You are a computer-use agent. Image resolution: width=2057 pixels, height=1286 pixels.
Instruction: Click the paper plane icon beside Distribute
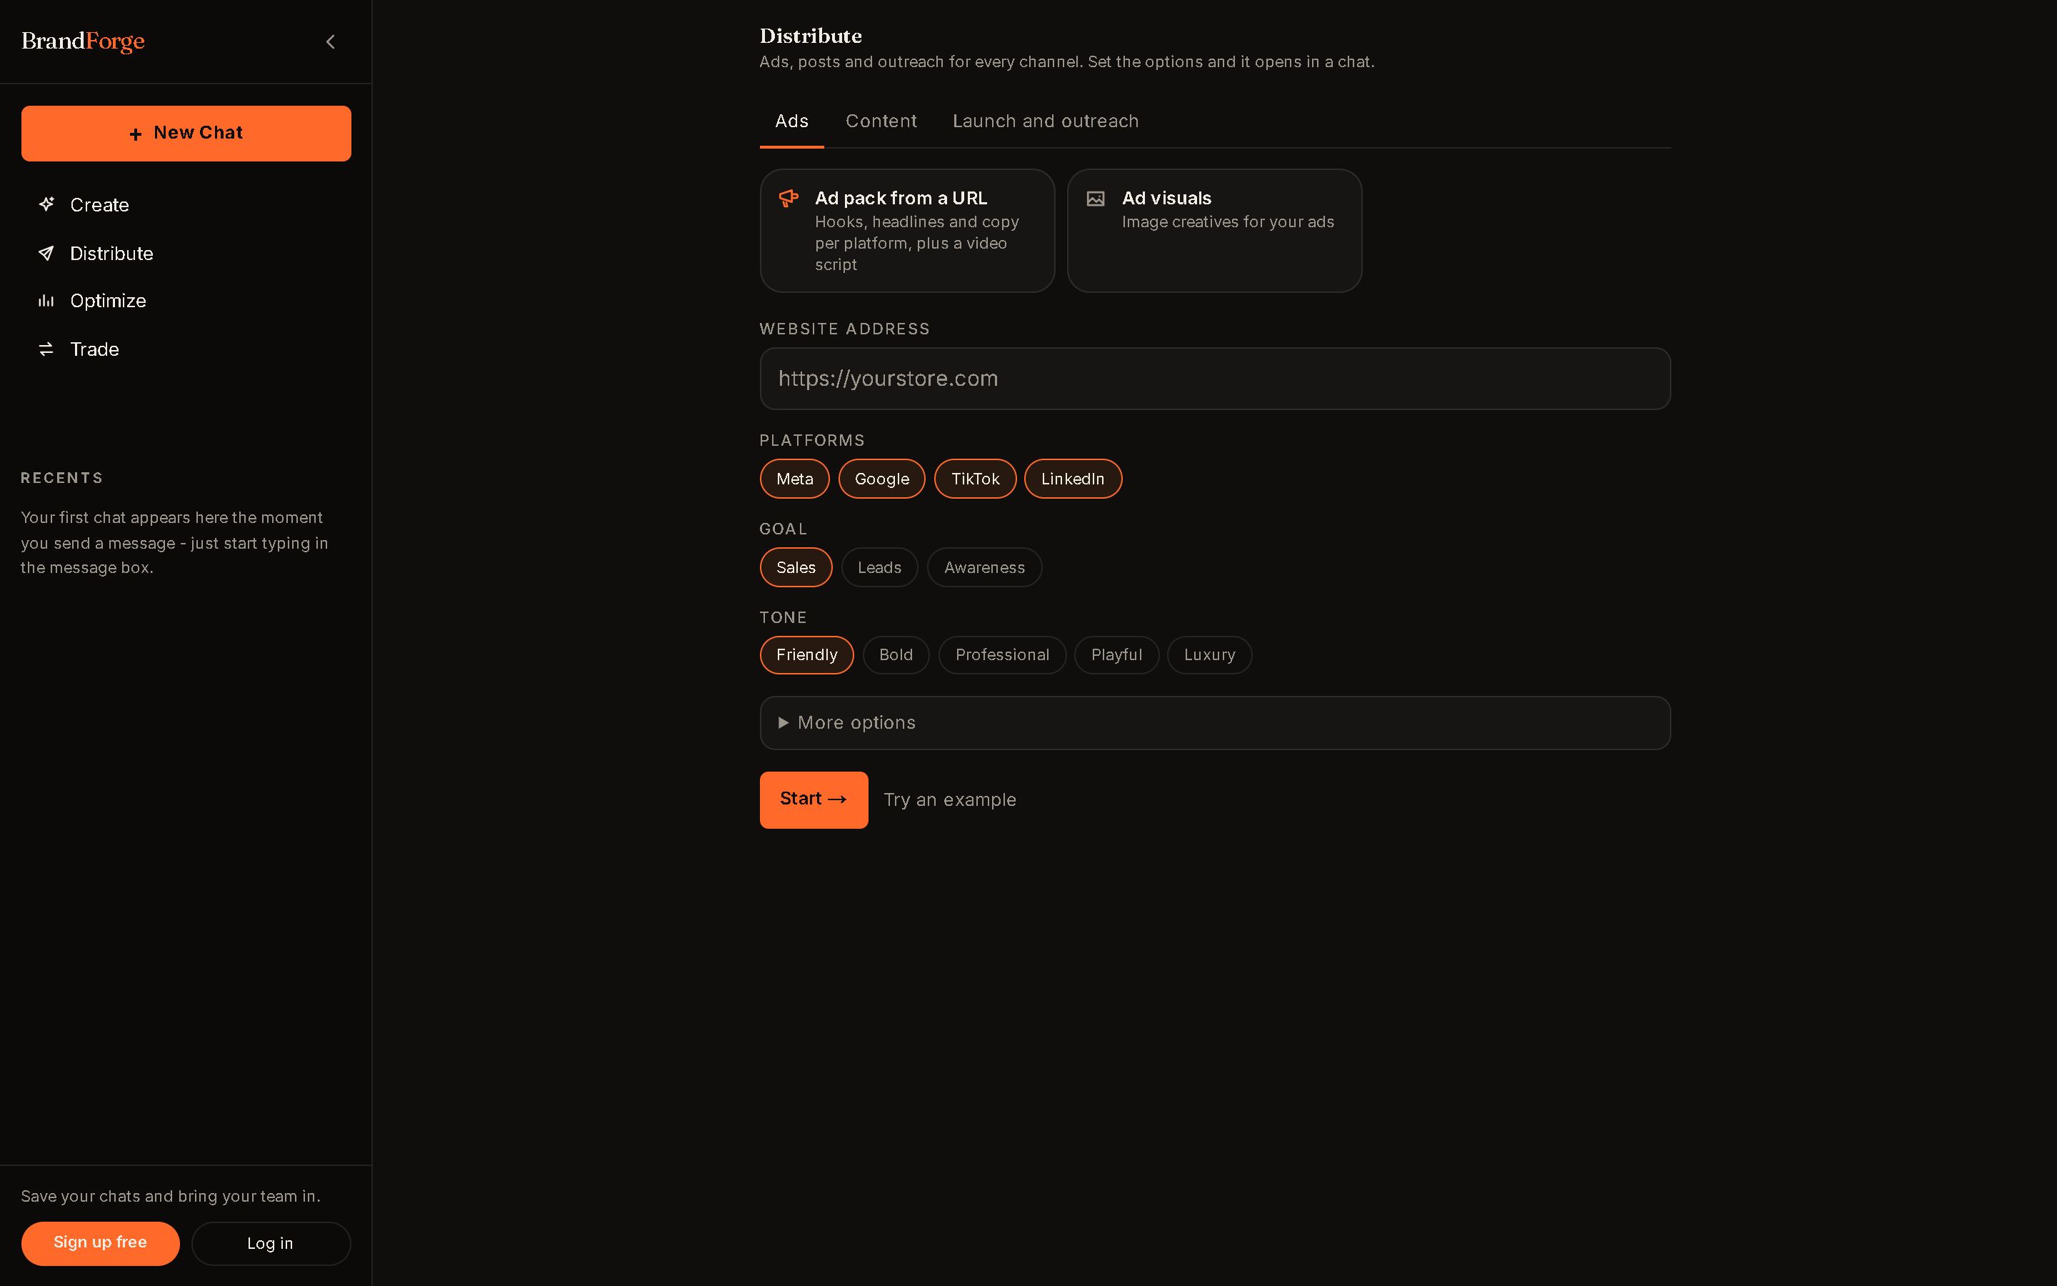click(46, 254)
